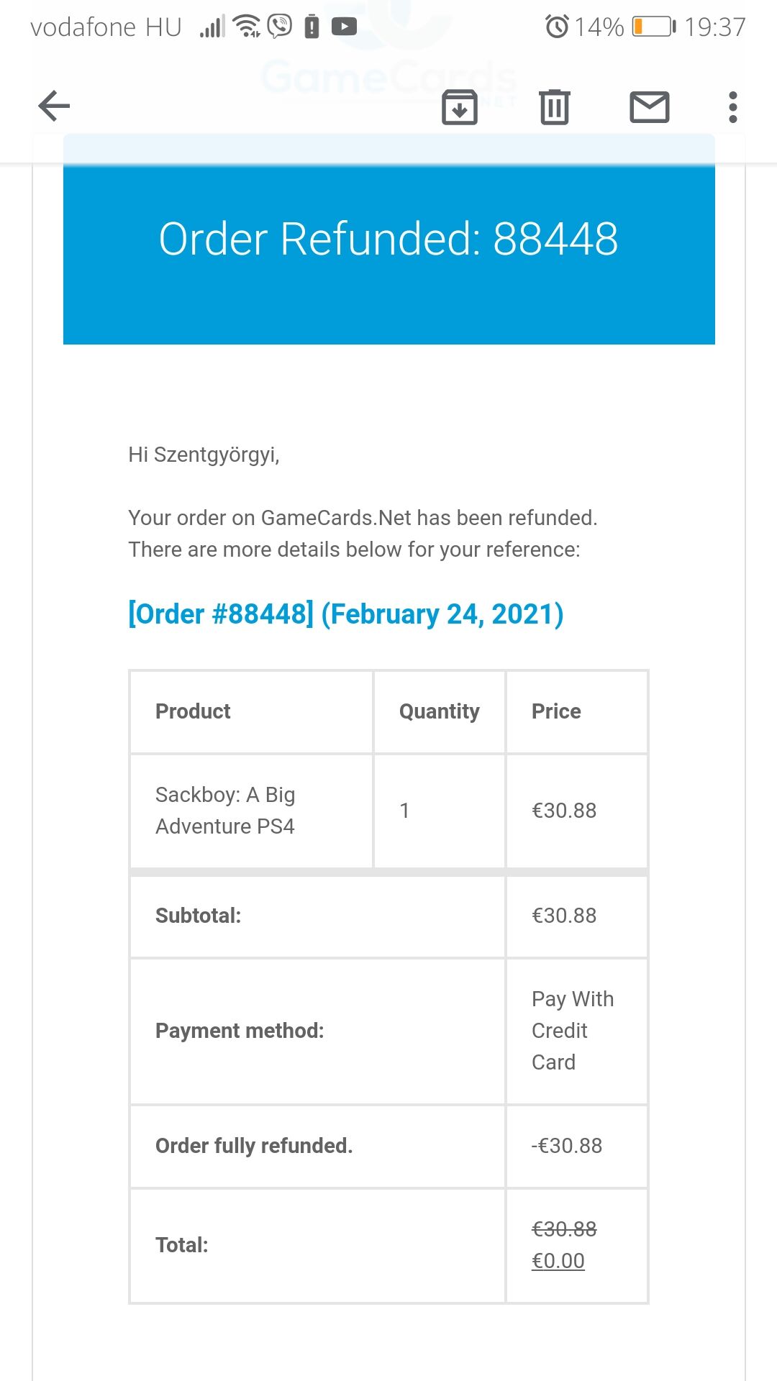
Task: Tap the Sackboy: A Big Adventure PS4 product
Action: [x=225, y=811]
